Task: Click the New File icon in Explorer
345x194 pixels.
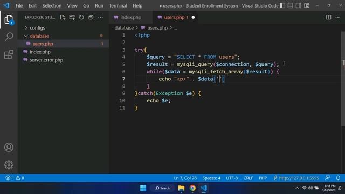Action: 63,17
